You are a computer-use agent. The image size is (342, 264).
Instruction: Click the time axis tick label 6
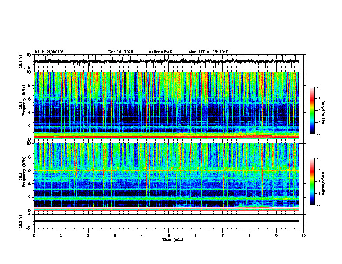coord(196,236)
